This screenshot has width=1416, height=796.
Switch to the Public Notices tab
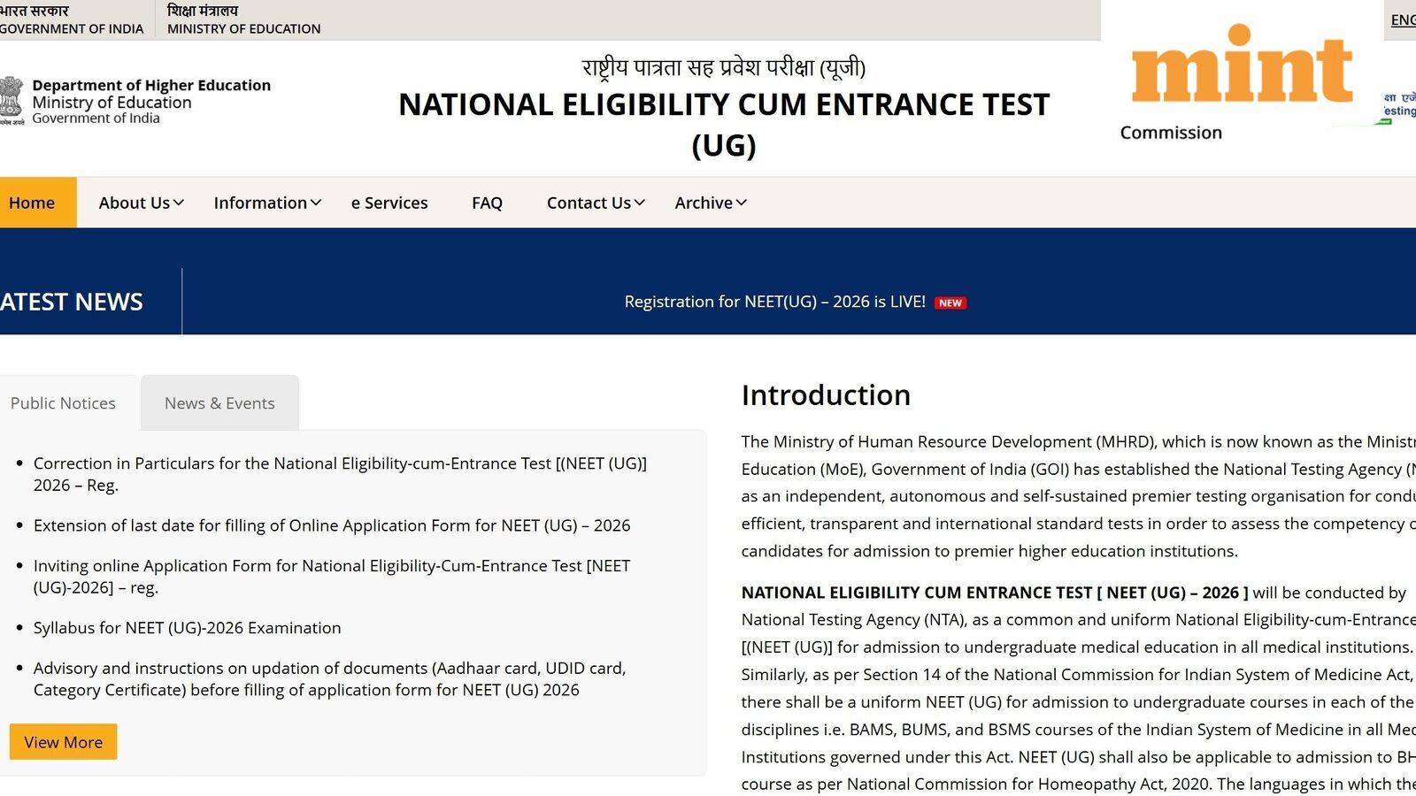tap(63, 403)
